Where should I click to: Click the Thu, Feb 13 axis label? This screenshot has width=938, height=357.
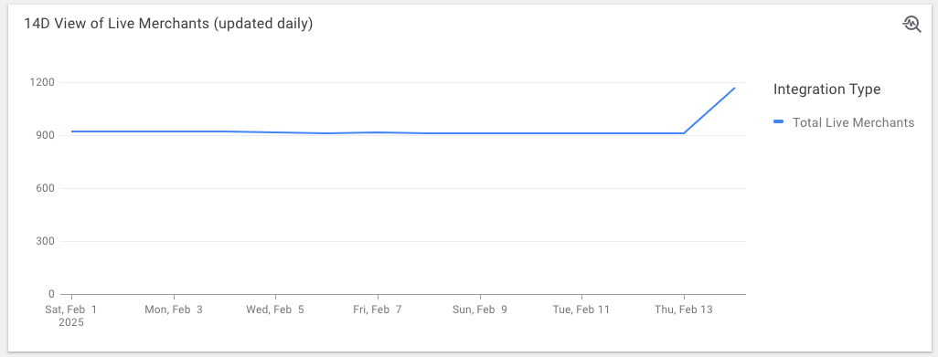[x=684, y=310]
